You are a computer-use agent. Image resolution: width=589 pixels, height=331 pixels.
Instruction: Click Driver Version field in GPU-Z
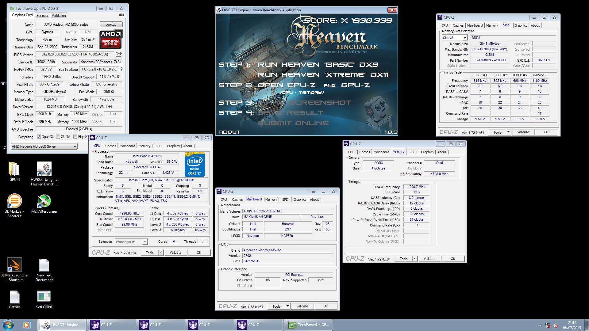[79, 107]
